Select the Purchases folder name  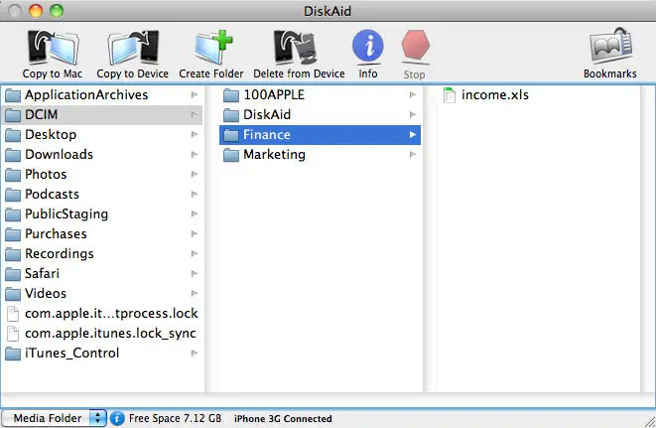(x=56, y=234)
